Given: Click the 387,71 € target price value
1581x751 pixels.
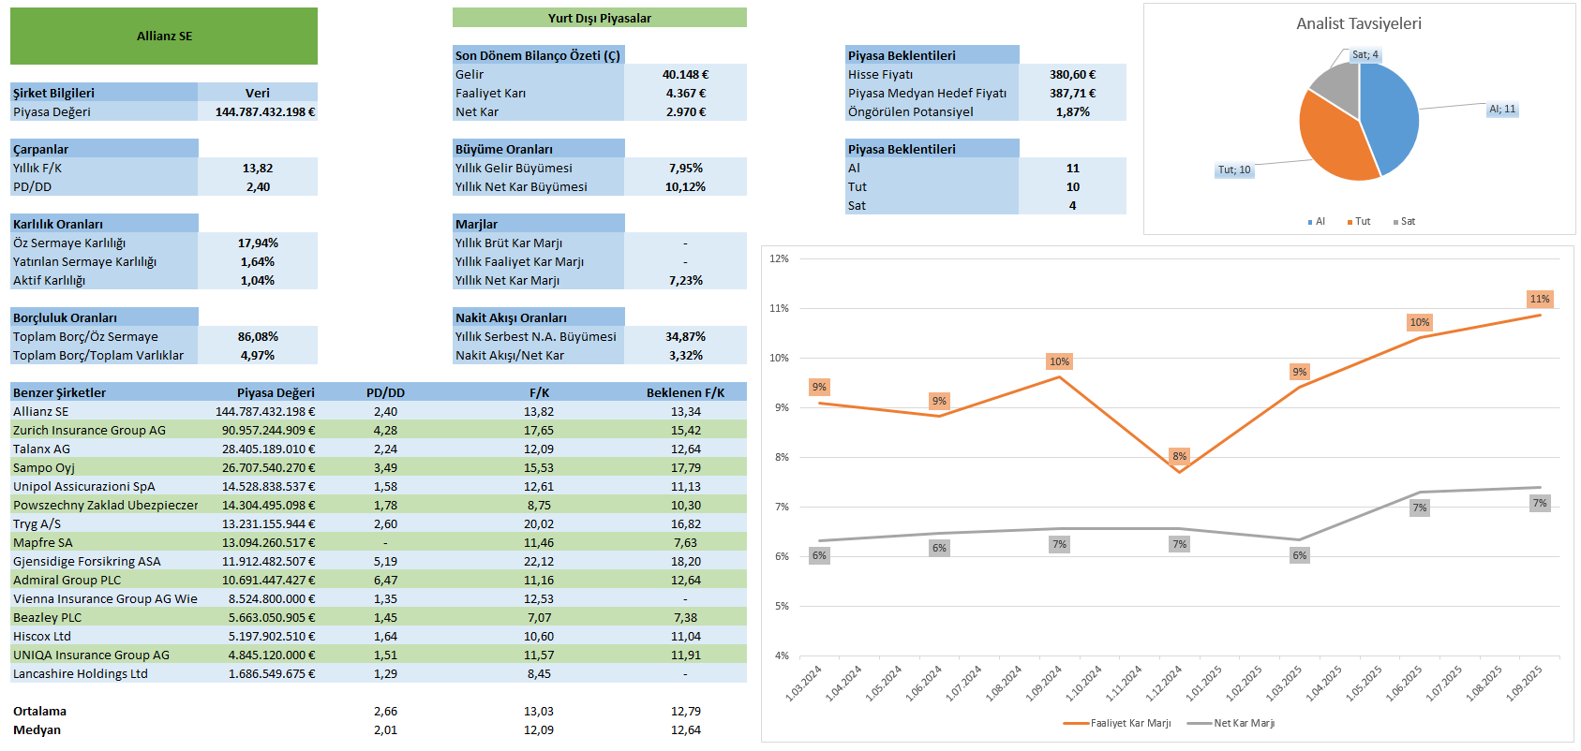Looking at the screenshot, I should 1073,93.
